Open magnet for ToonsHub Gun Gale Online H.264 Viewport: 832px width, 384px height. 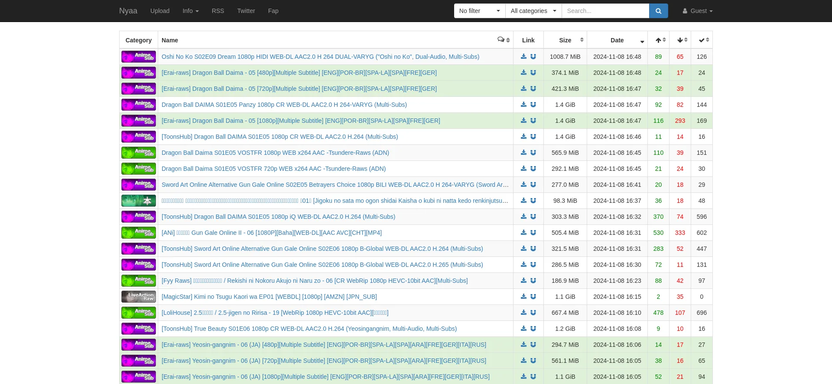[x=533, y=249]
